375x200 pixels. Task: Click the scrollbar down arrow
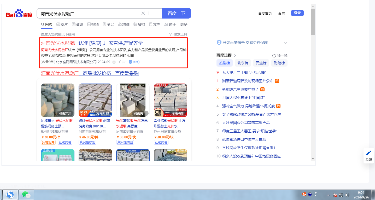(x=313, y=158)
